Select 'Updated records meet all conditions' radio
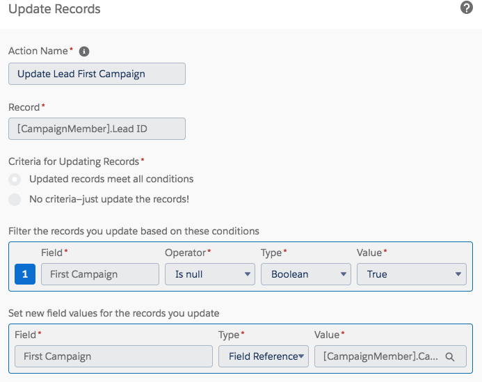This screenshot has width=482, height=382. coord(15,180)
